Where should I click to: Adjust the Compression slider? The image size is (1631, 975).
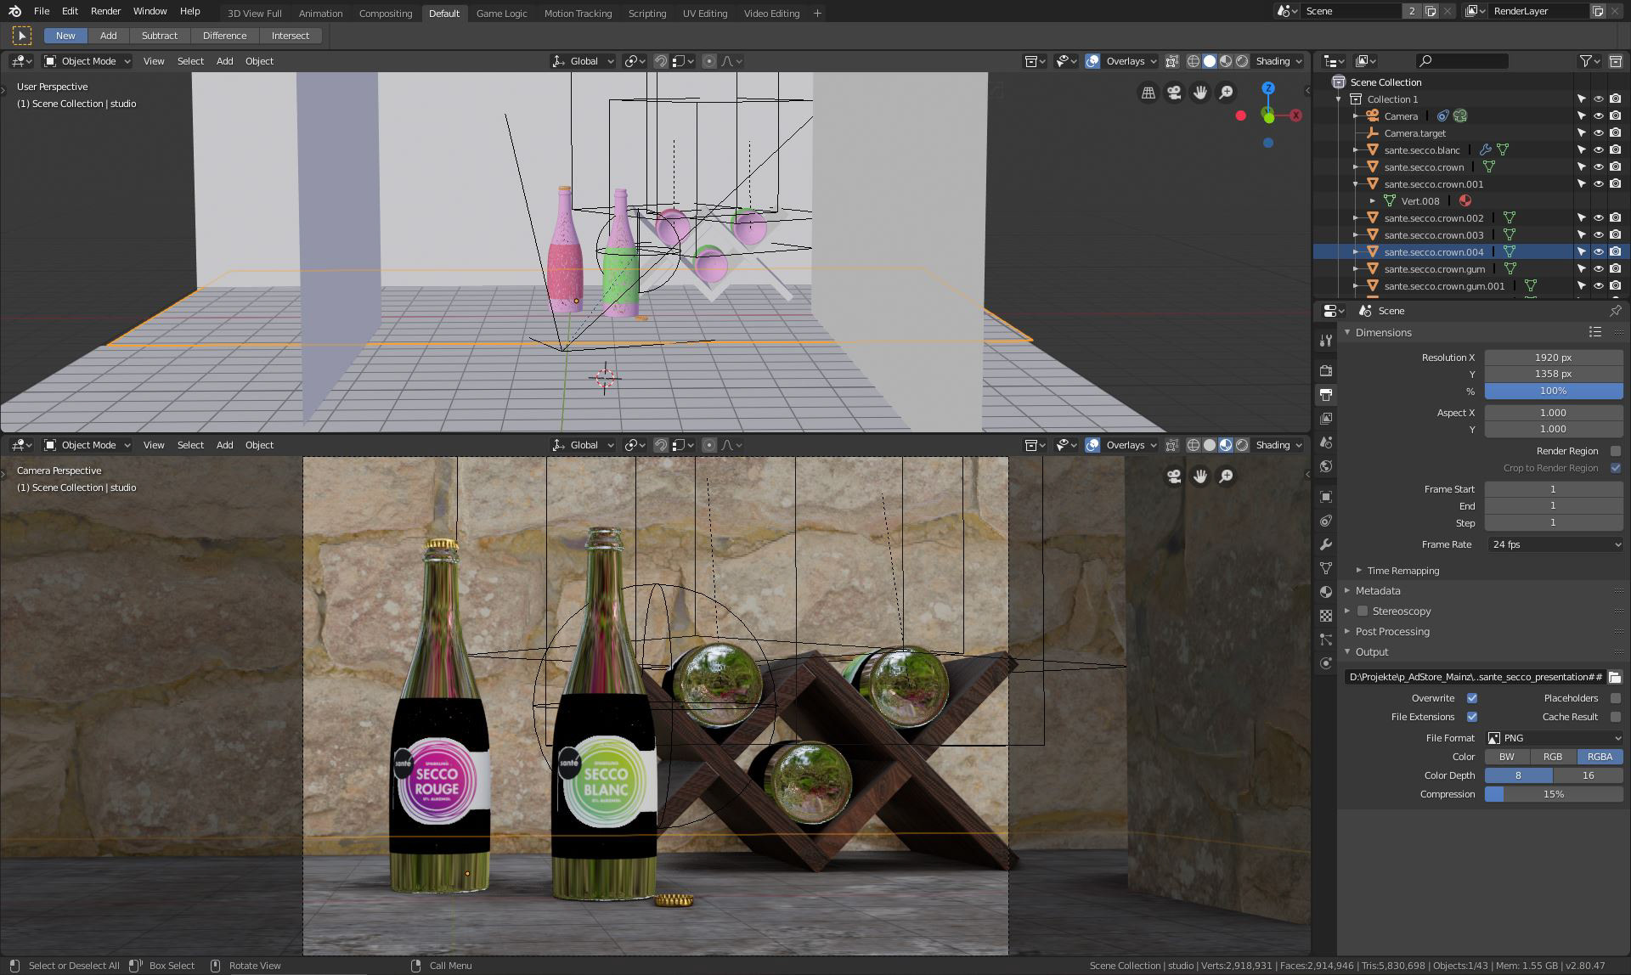click(x=1553, y=793)
